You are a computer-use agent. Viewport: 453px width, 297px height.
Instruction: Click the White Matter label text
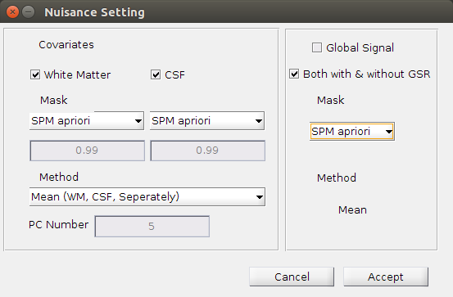click(x=77, y=74)
